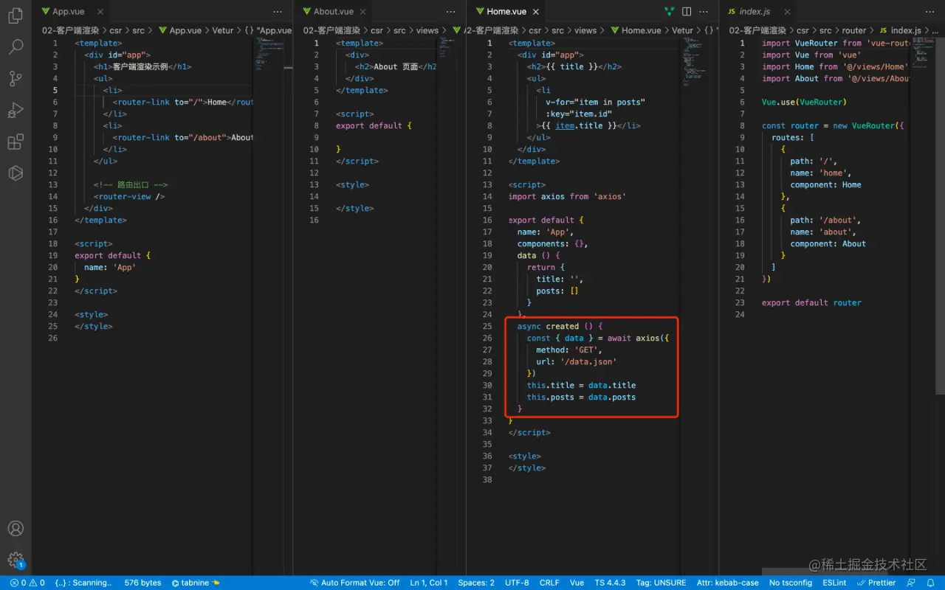Click '<router-view />' line in App.vue

(x=129, y=196)
